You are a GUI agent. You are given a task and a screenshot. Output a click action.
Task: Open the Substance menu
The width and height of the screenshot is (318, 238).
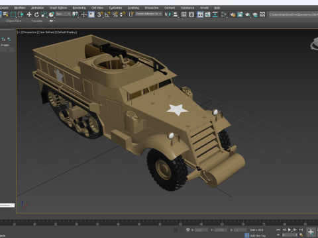187,8
